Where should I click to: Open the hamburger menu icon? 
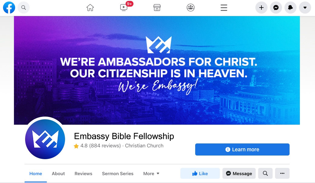[x=224, y=8]
